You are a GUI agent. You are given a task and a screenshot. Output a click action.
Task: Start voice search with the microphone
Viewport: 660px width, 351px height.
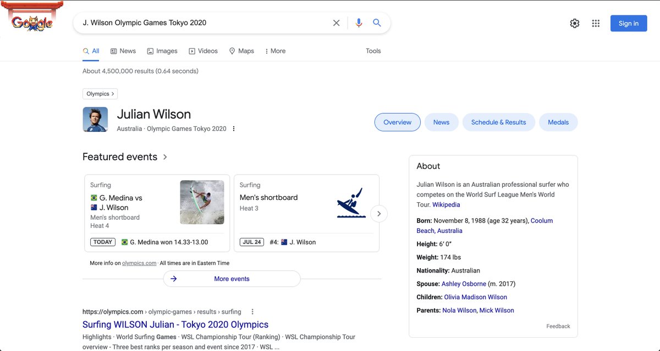(x=359, y=23)
